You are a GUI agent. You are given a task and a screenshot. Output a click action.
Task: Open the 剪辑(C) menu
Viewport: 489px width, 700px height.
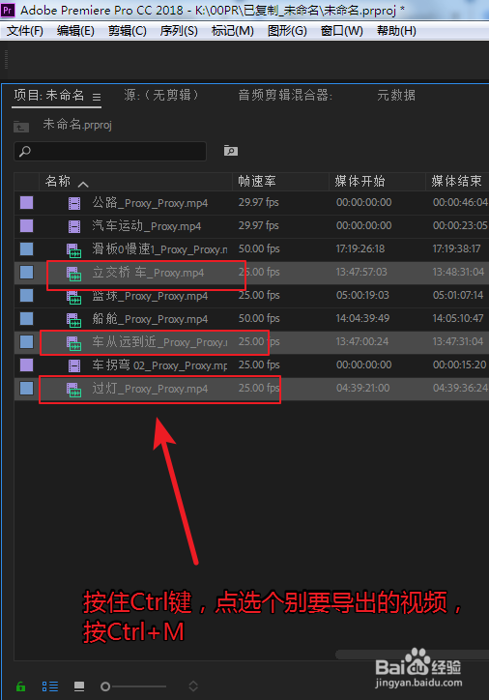click(128, 31)
